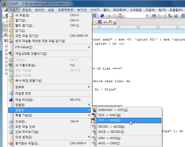
Task: Click the Windows flag toolbar icon
Action: pos(110,22)
